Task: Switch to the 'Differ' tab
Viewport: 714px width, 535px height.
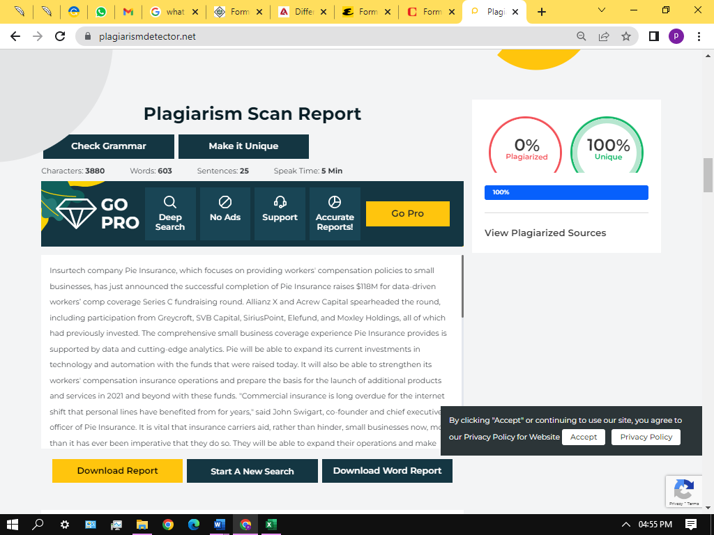Action: tap(303, 12)
